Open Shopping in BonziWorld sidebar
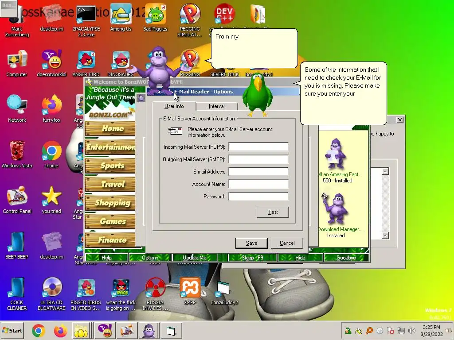 click(x=110, y=203)
